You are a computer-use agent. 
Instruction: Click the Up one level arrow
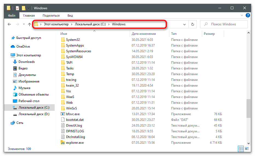(x=30, y=24)
